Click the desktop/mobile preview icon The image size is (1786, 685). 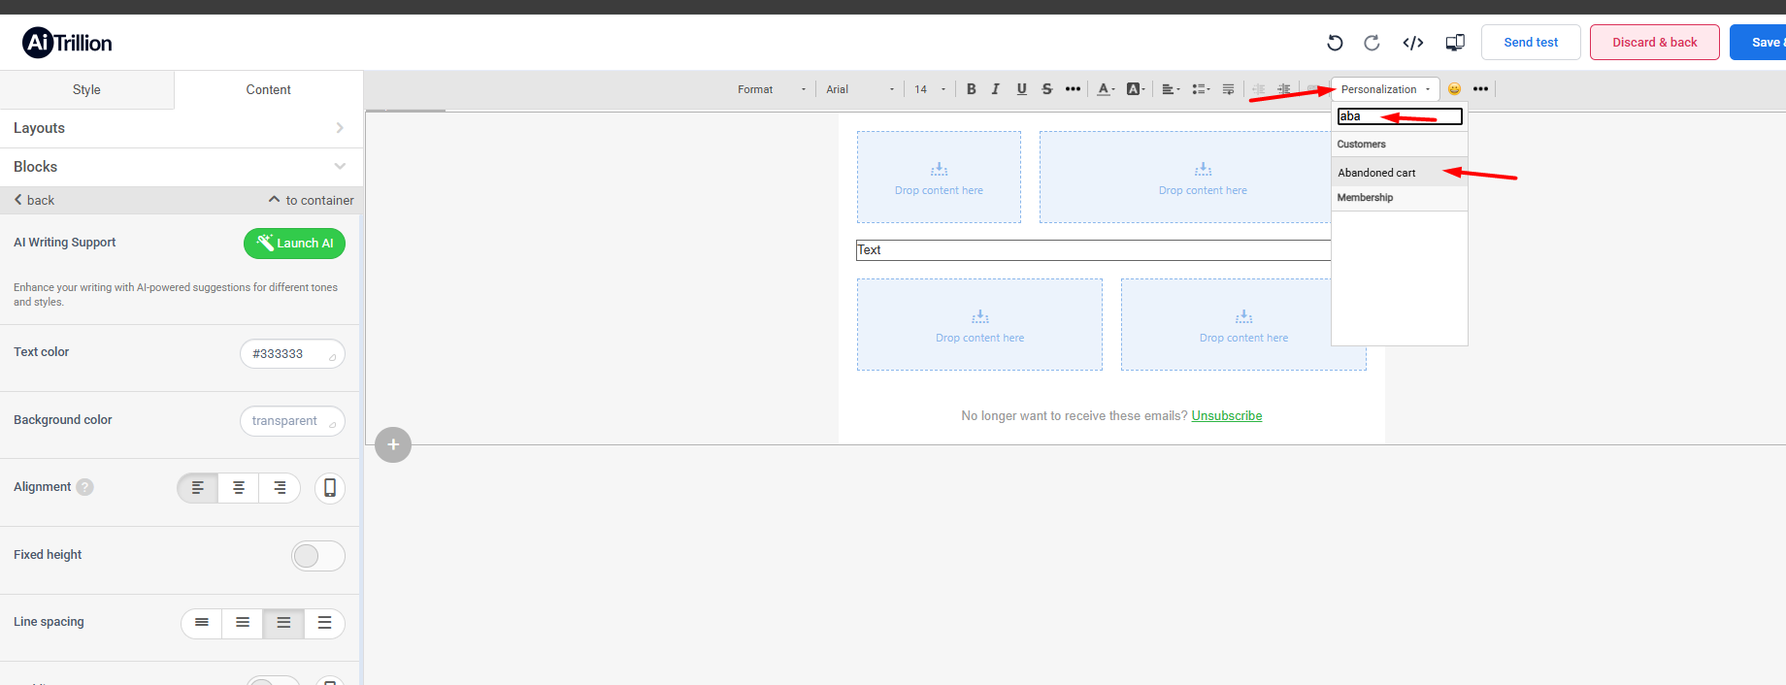(1454, 43)
